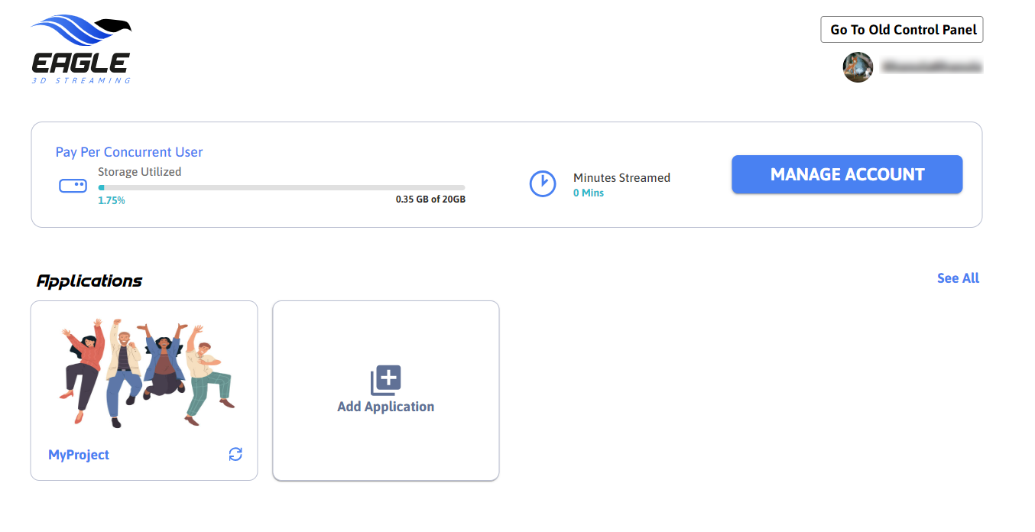
Task: Click the Minutes Streamed label
Action: click(621, 178)
